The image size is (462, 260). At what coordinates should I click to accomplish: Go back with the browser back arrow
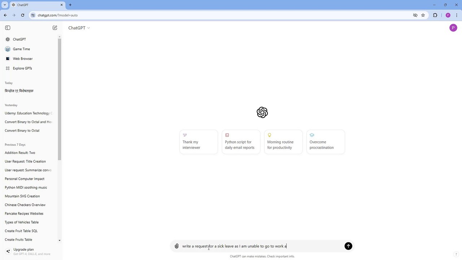pos(5,15)
